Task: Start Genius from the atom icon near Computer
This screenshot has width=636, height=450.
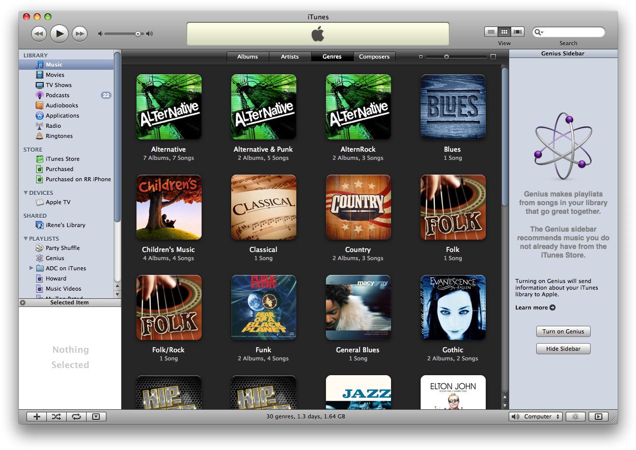Action: click(x=575, y=416)
